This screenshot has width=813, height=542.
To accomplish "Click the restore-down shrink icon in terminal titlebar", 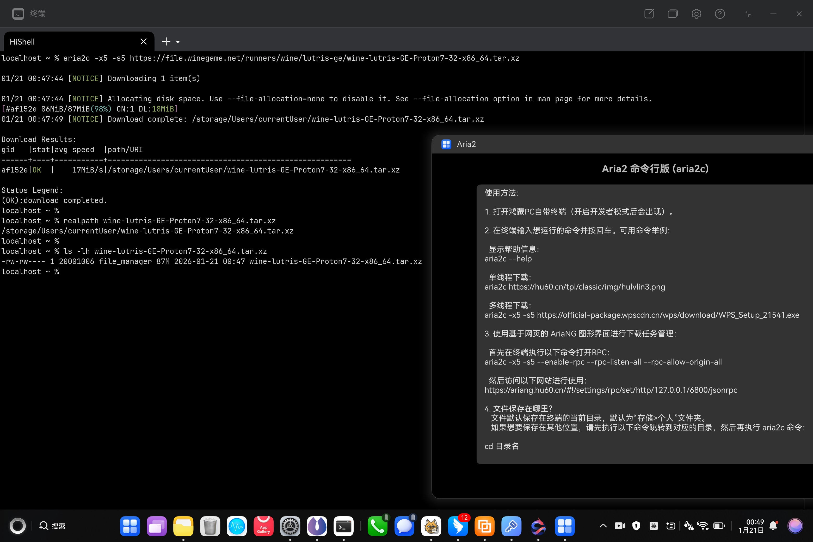I will coord(748,14).
